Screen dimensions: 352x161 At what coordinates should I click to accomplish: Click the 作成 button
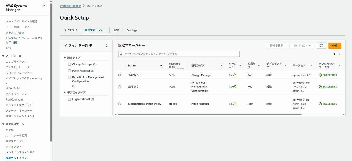pyautogui.click(x=335, y=46)
